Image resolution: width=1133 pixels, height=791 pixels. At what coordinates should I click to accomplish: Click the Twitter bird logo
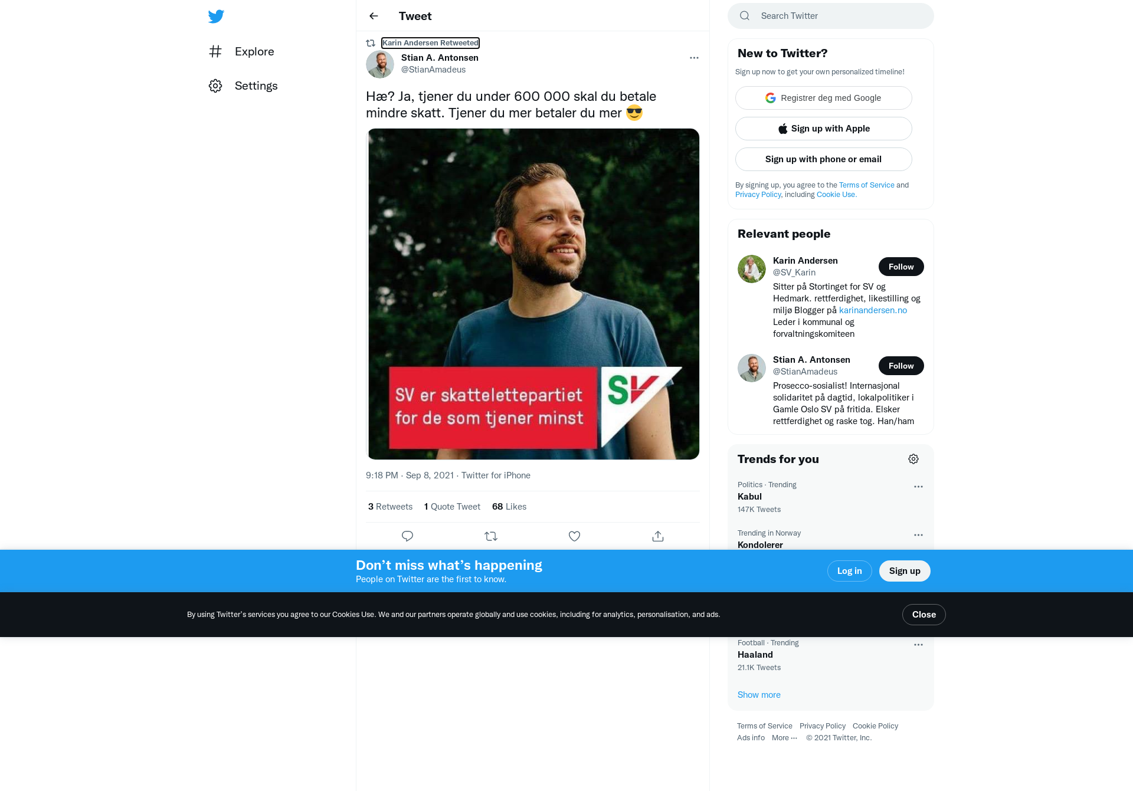(216, 16)
